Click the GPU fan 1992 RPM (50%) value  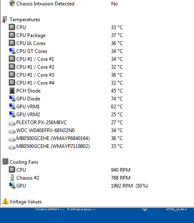click(x=129, y=186)
